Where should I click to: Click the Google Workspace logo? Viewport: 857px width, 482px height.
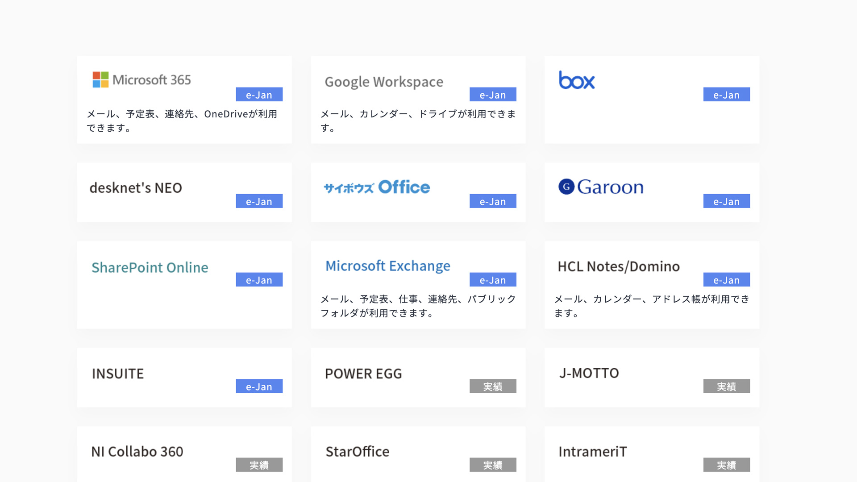tap(384, 82)
